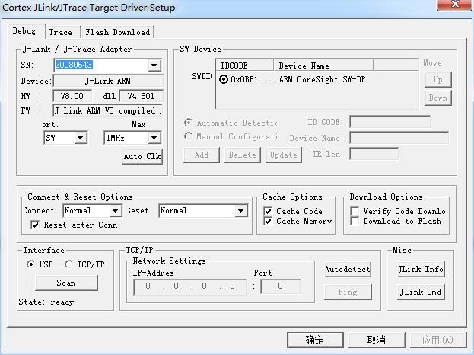The height and width of the screenshot is (355, 474).
Task: Open the Connect mode dropdown
Action: pyautogui.click(x=116, y=211)
